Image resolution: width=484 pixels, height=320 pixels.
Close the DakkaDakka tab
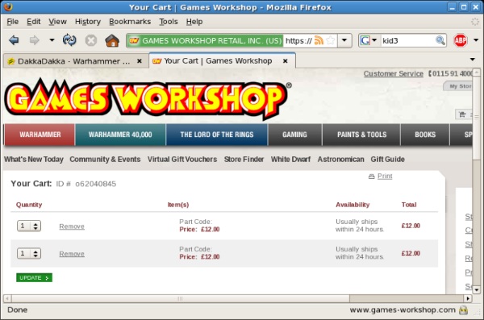[140, 61]
